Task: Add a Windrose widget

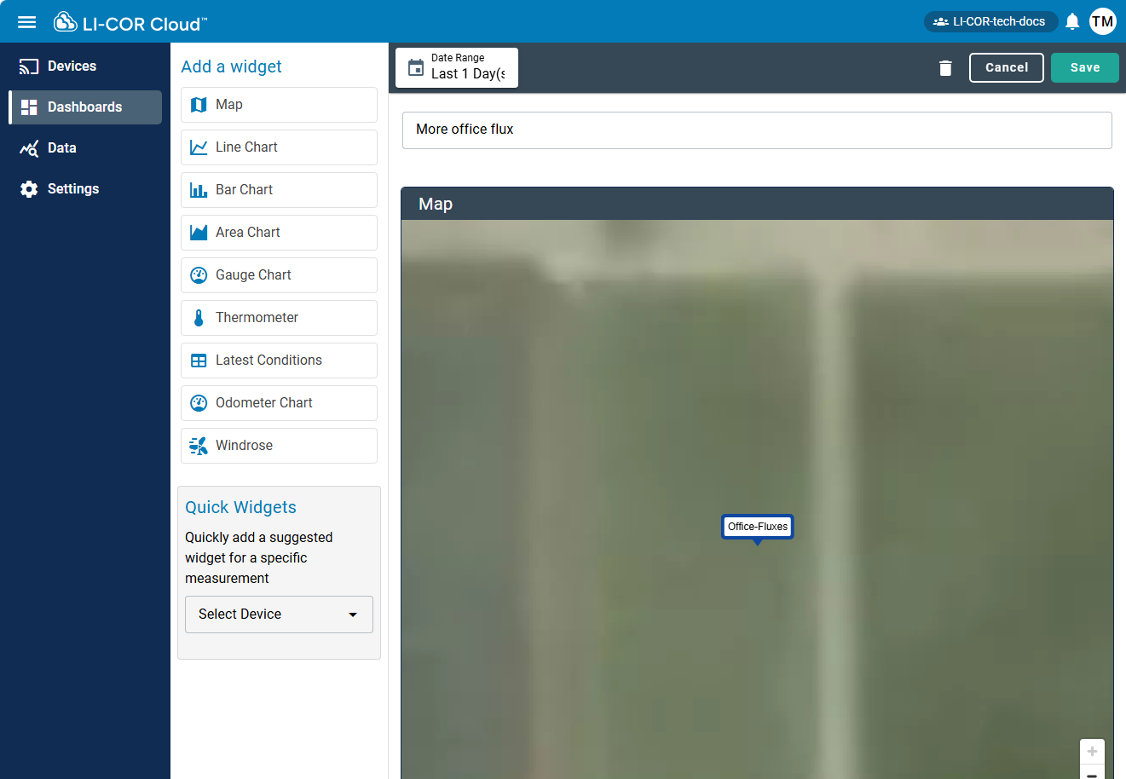Action: (x=279, y=446)
